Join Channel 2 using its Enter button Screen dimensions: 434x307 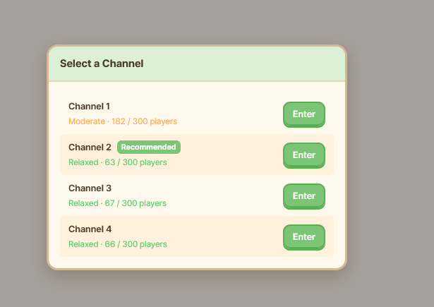[304, 155]
